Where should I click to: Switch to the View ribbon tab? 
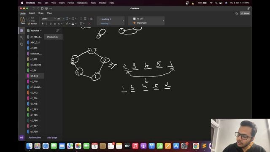tap(49, 13)
